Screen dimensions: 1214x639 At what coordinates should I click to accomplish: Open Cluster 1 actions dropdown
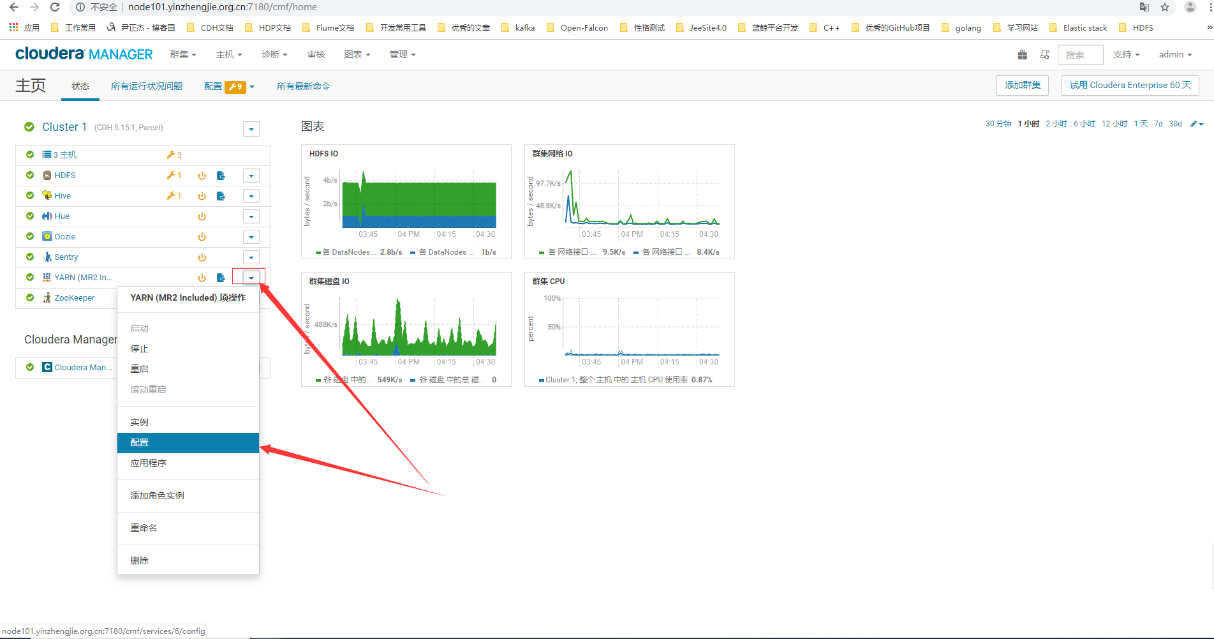251,129
